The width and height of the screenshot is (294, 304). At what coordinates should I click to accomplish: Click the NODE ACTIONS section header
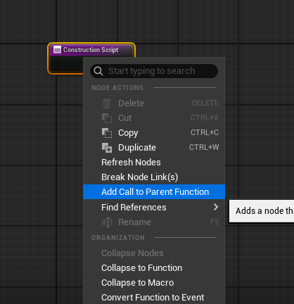117,88
